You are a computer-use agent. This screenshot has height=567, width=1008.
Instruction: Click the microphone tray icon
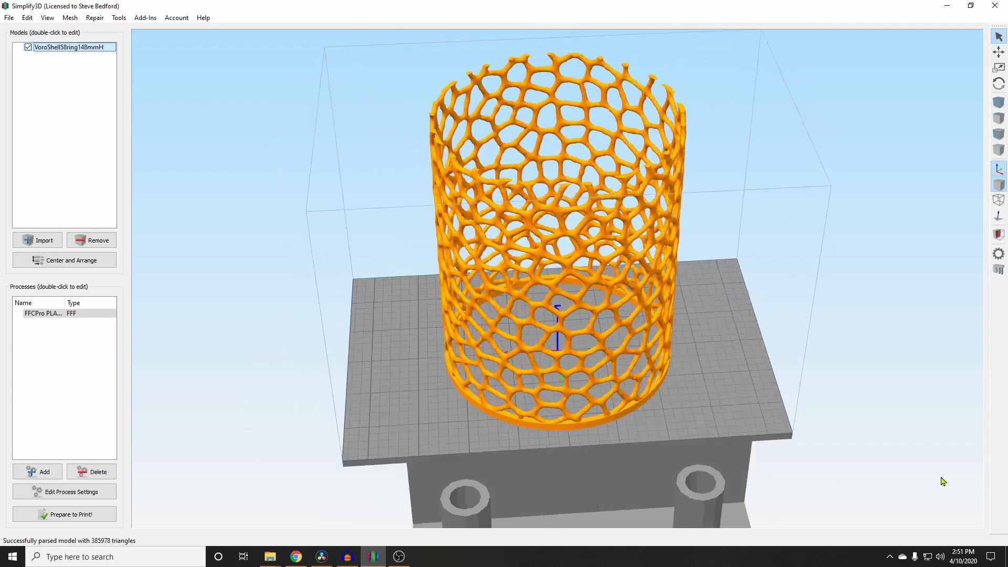click(x=915, y=556)
